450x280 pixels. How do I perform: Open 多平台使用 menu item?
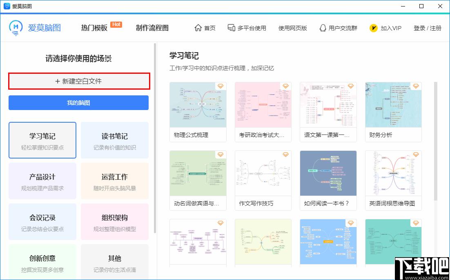coord(247,28)
